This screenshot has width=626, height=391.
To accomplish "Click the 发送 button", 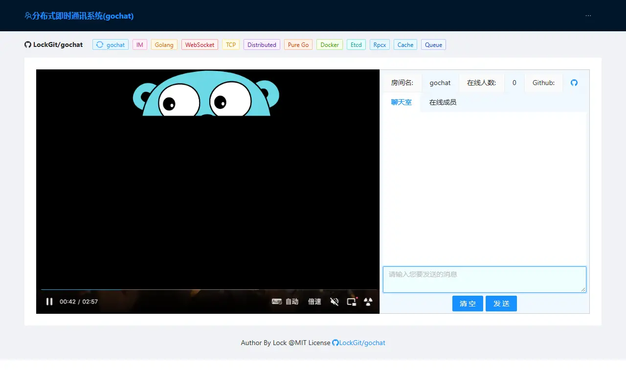I will [501, 304].
